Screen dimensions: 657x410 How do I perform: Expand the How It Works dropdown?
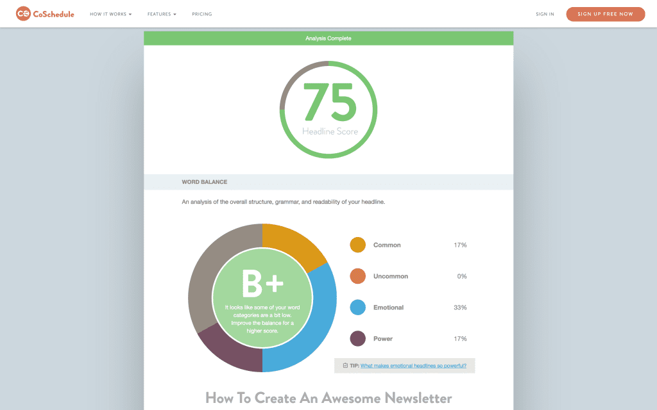[x=110, y=13]
